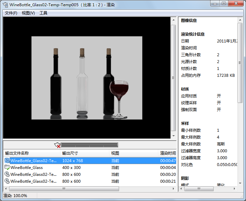
Task: Click the checkmark icon beside WineBottle_Glass
Action: coord(7,168)
